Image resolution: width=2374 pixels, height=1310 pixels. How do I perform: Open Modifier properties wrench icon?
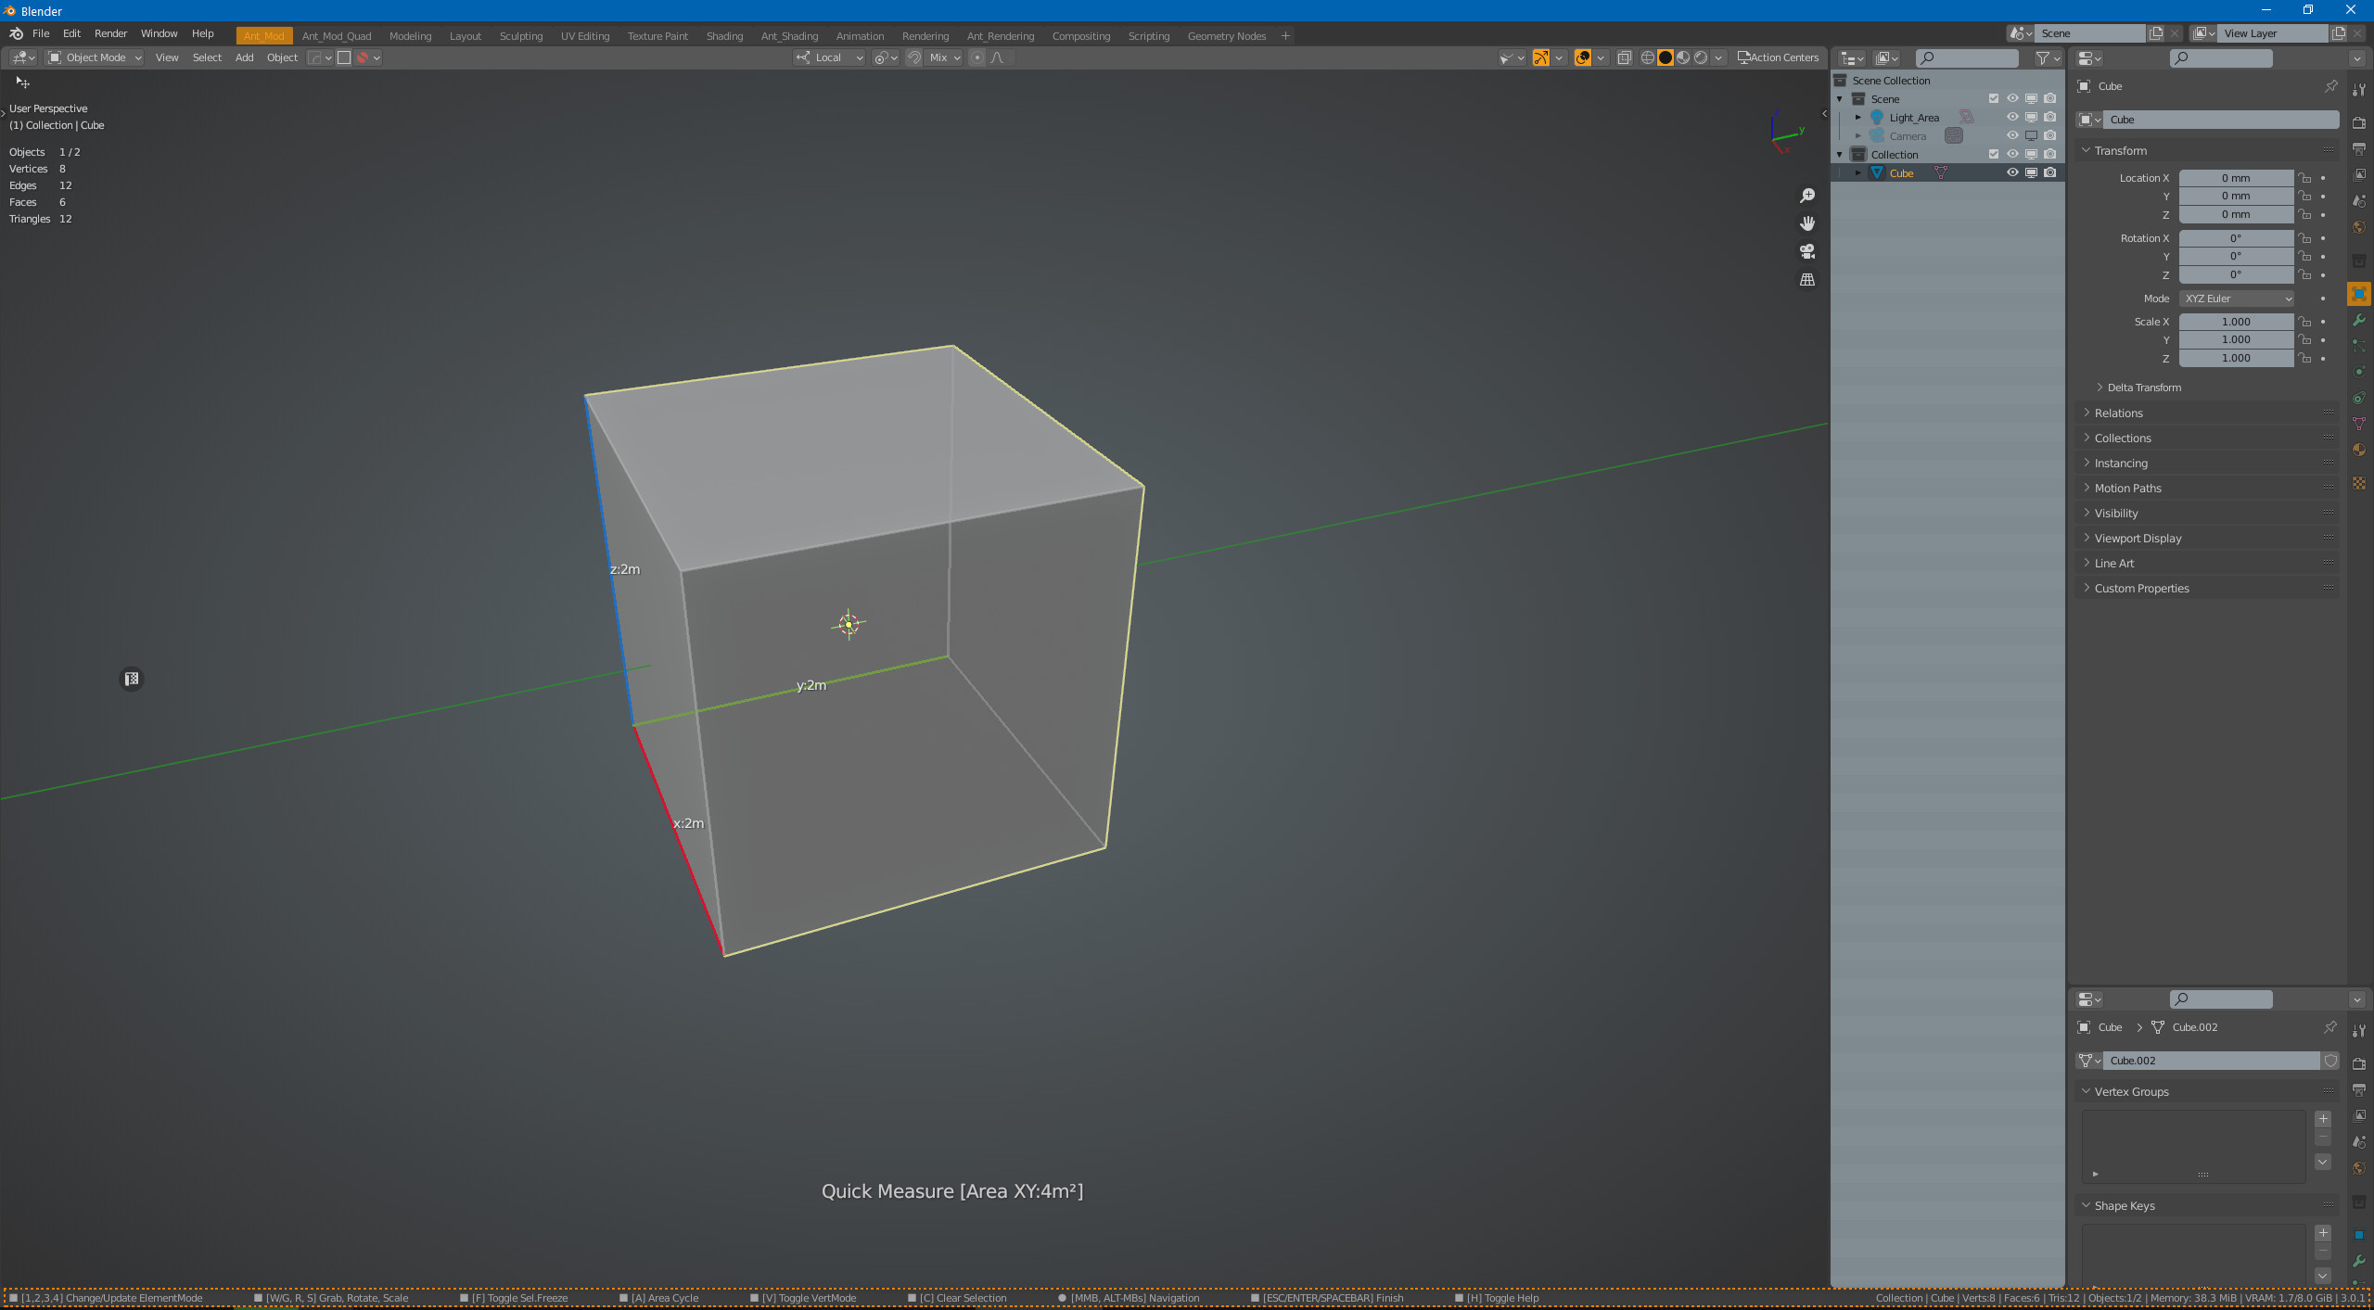[2359, 320]
